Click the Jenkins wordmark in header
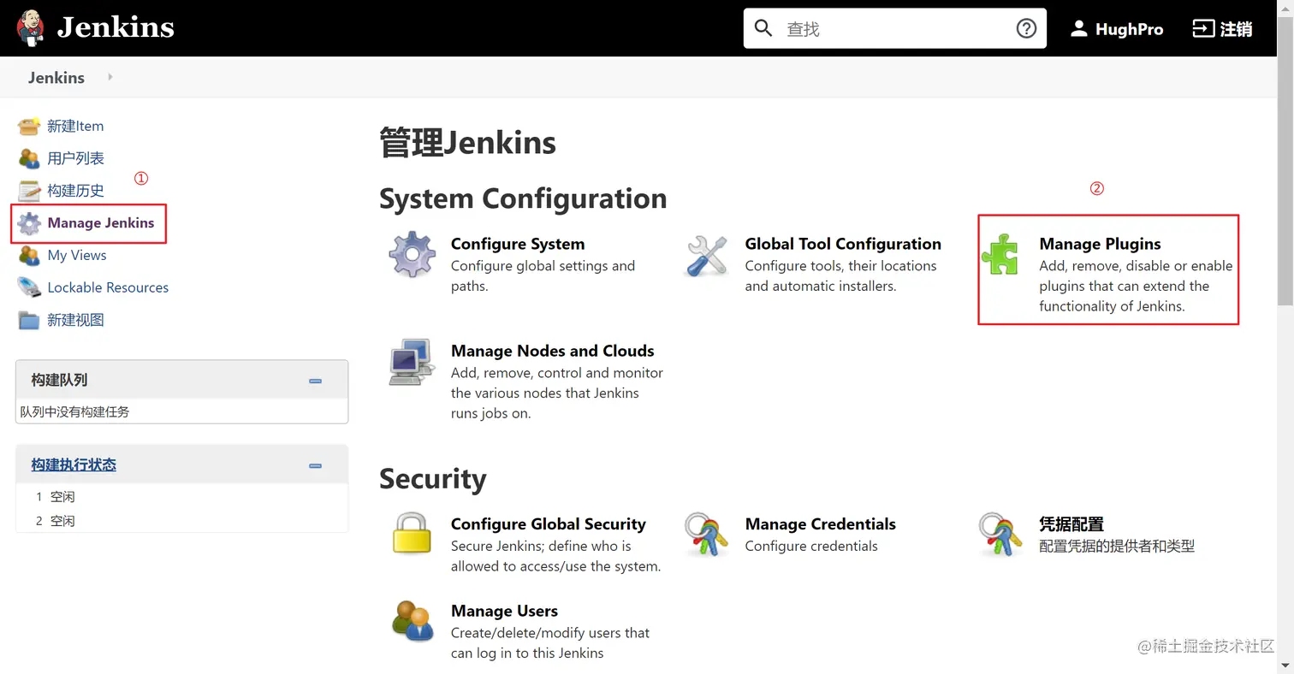This screenshot has width=1294, height=674. 116,27
